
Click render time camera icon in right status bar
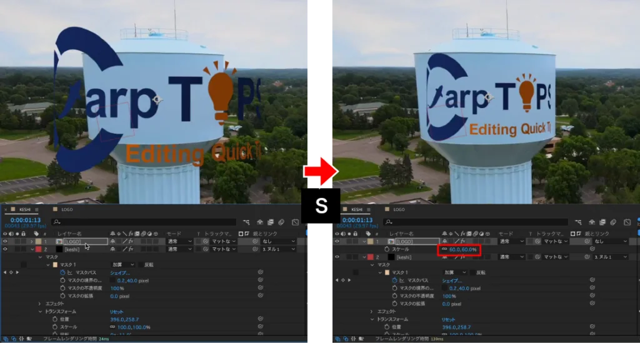click(x=361, y=339)
